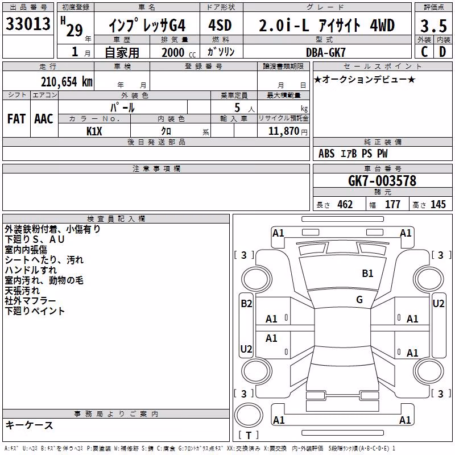Screen dimensions: 455x455
Task: Click lot number 33013
Action: [x=28, y=24]
